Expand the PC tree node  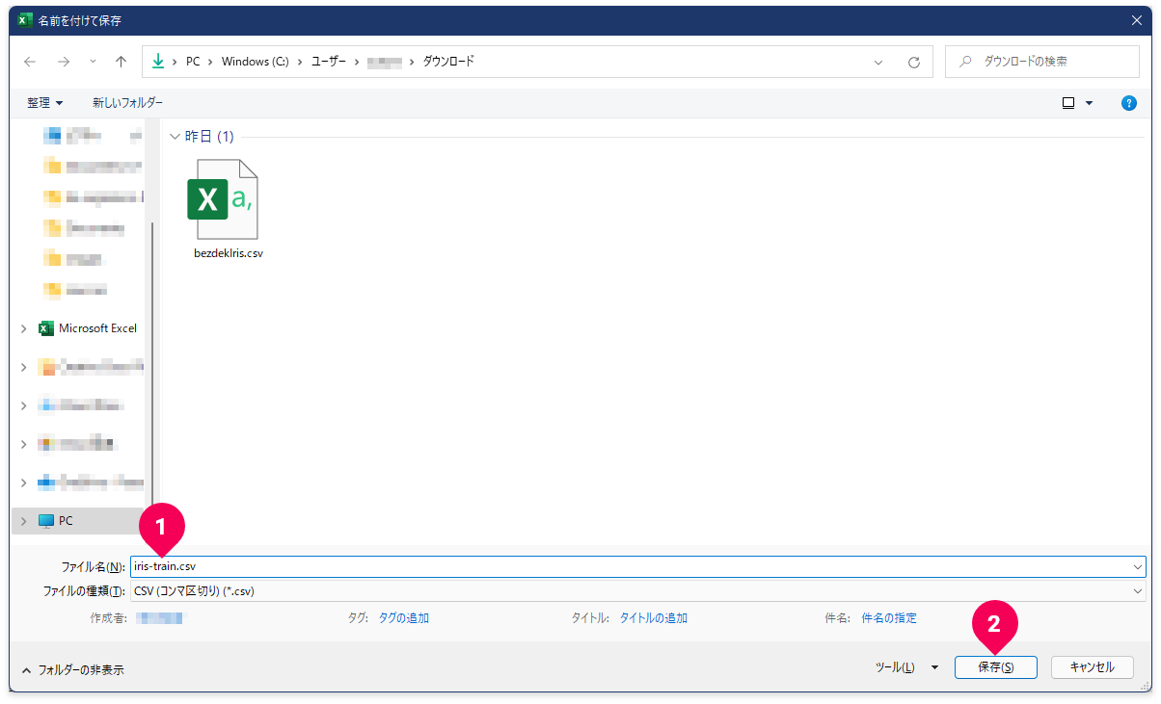pos(23,521)
